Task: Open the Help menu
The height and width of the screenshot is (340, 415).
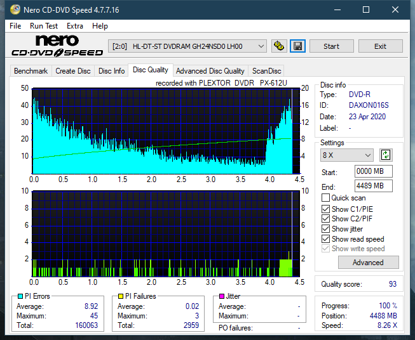Action: [100, 26]
